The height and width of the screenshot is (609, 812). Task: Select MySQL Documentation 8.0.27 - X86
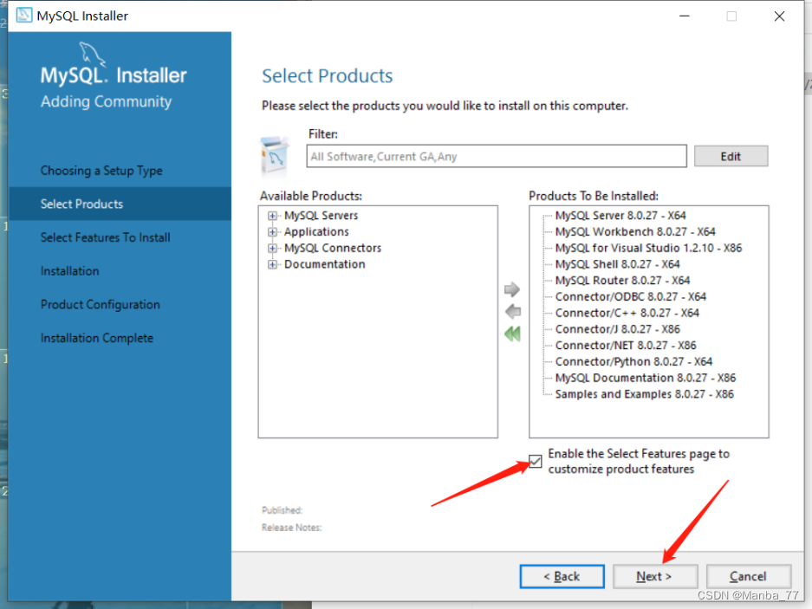(x=646, y=378)
